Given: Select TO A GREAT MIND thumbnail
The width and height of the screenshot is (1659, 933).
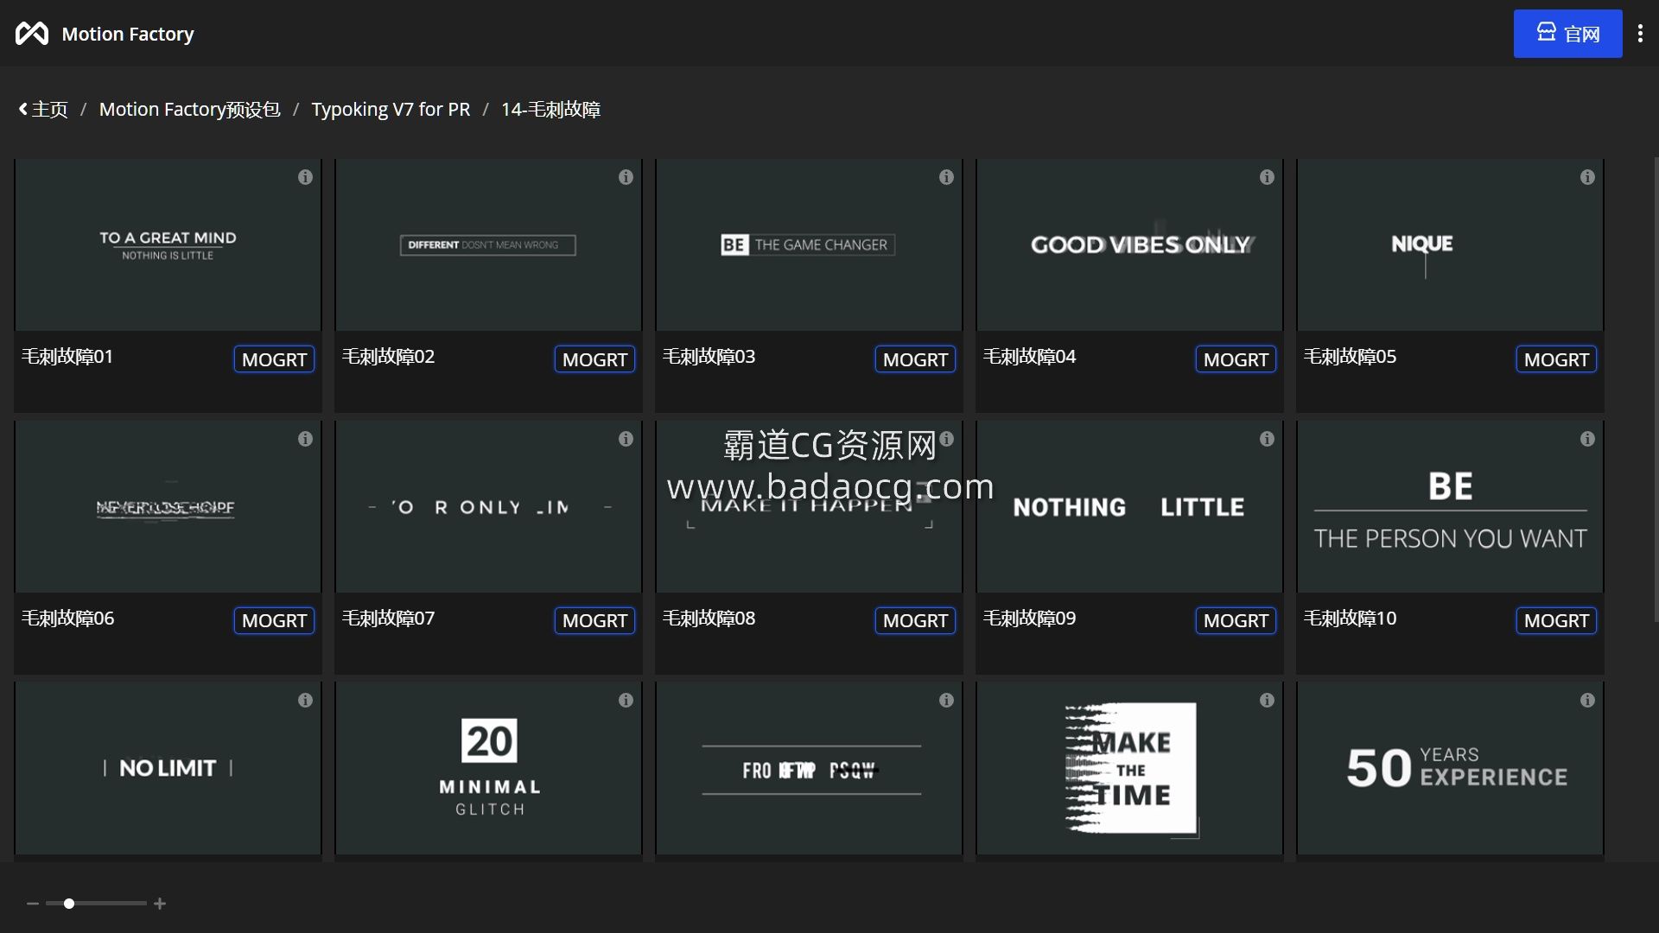Looking at the screenshot, I should [x=168, y=245].
